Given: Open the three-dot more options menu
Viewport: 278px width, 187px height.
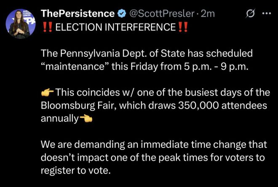Looking at the screenshot, I should pos(266,13).
